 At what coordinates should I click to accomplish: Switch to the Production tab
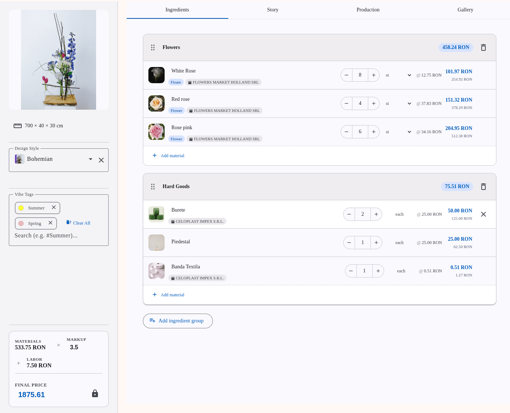pos(368,10)
